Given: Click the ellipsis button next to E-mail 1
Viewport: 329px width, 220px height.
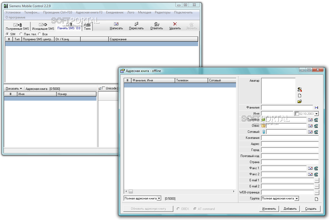Looking at the screenshot, I should click(317, 180).
